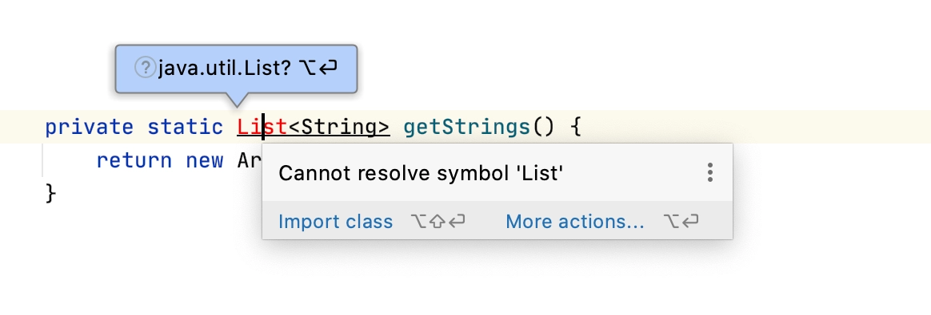Click the partially hidden Ar text after new

click(250, 160)
